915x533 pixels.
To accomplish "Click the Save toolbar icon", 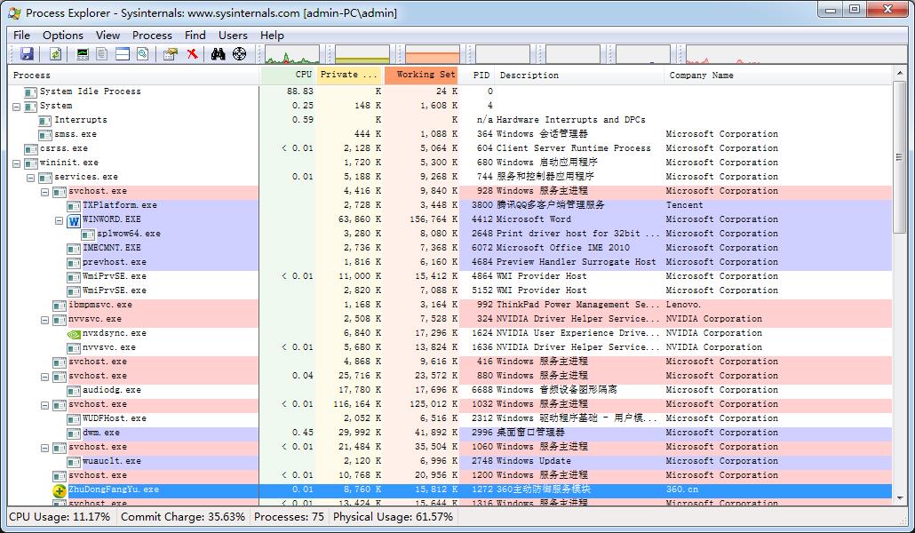I will coord(27,54).
